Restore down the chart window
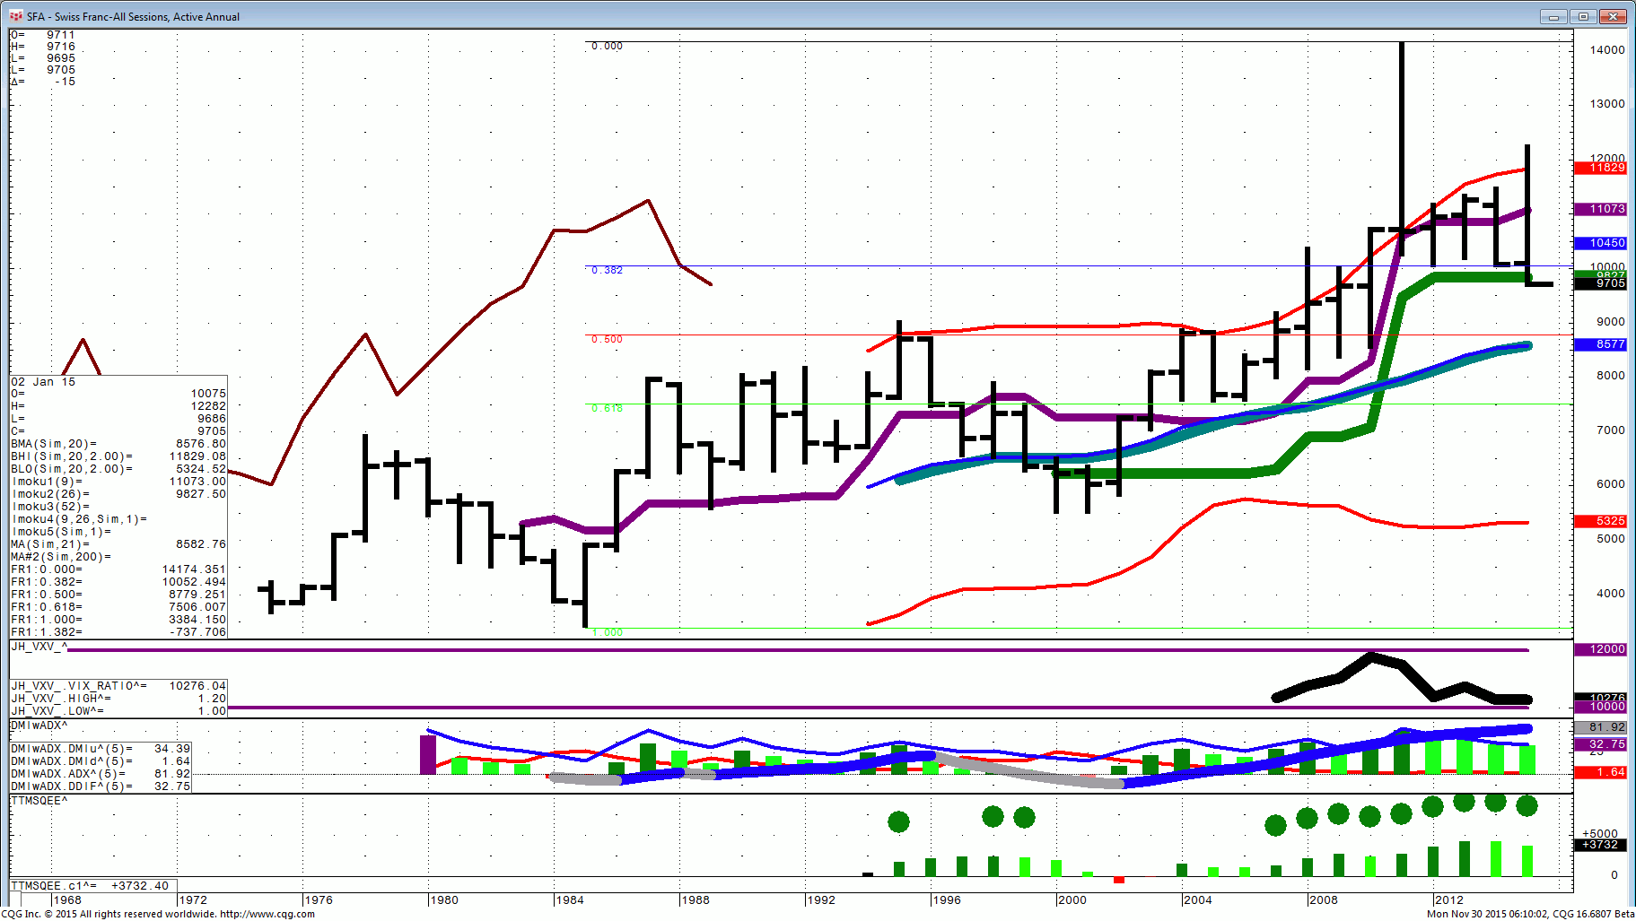 (x=1584, y=16)
